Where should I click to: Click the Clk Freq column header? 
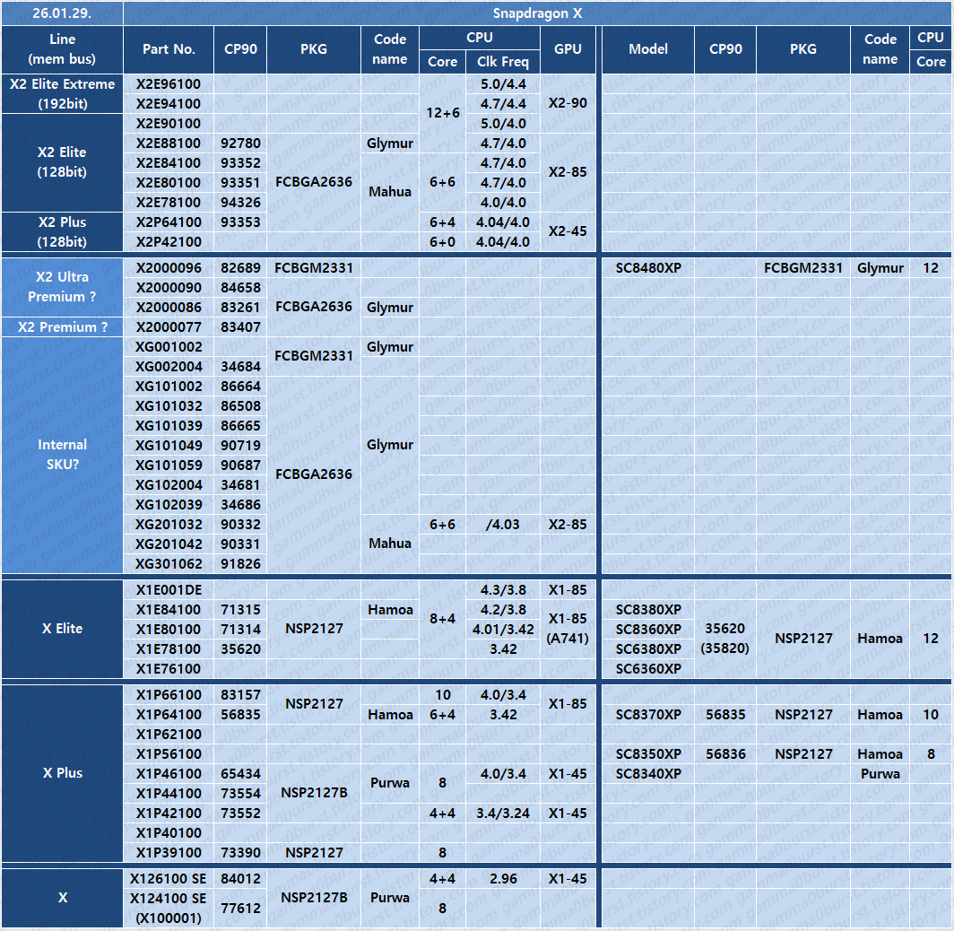(502, 62)
